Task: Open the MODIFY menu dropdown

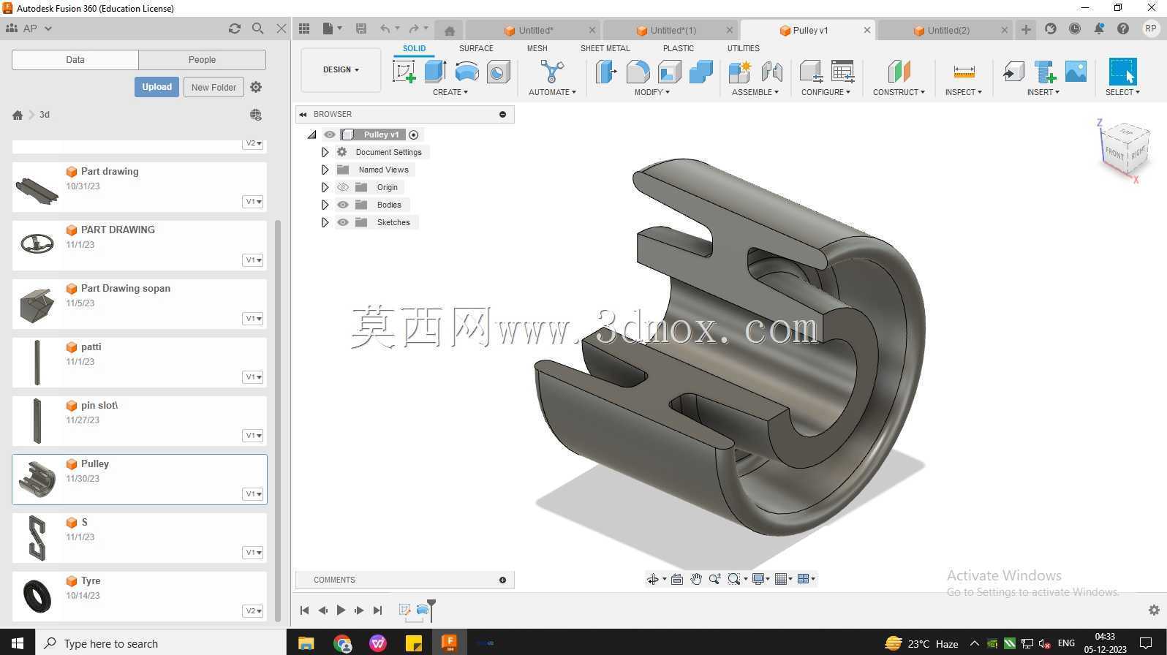Action: [x=652, y=92]
